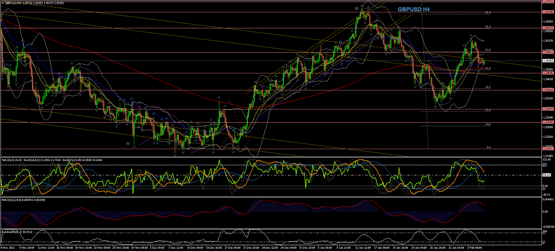Click the GBPUSD,H4 symbol label with OHLC values
The image size is (555, 251).
coord(34,3)
